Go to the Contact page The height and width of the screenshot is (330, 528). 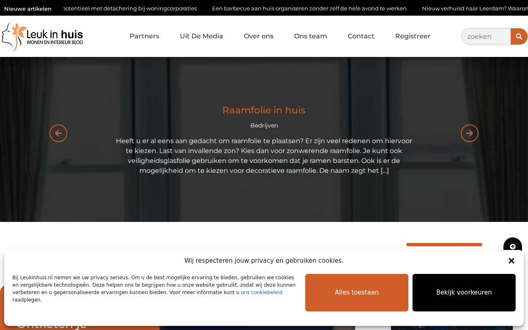coord(361,36)
